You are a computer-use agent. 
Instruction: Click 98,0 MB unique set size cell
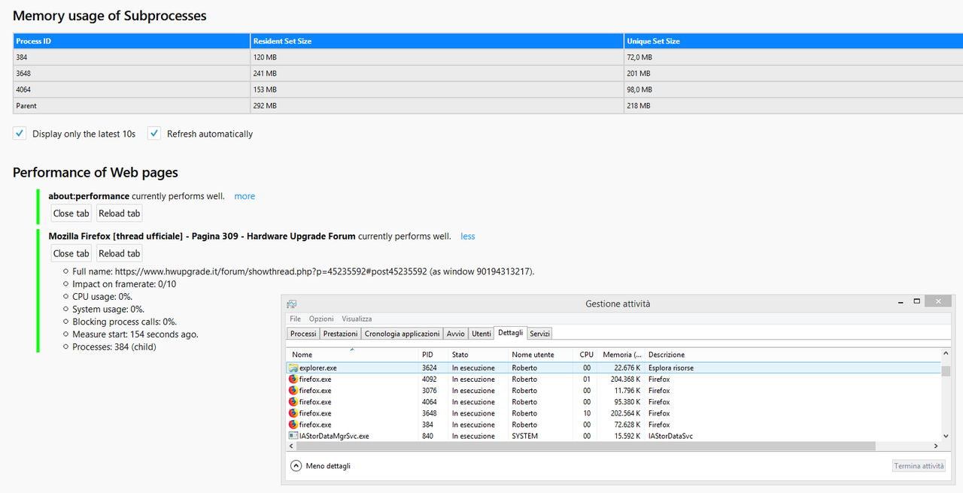pos(794,89)
